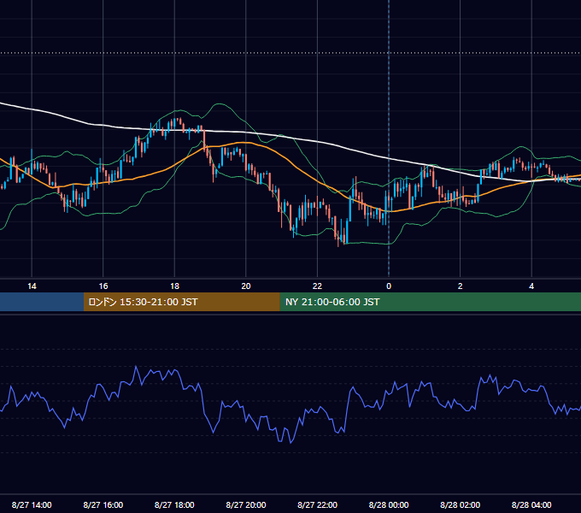
Task: Click the 8/27 16:00 time label
Action: point(103,504)
